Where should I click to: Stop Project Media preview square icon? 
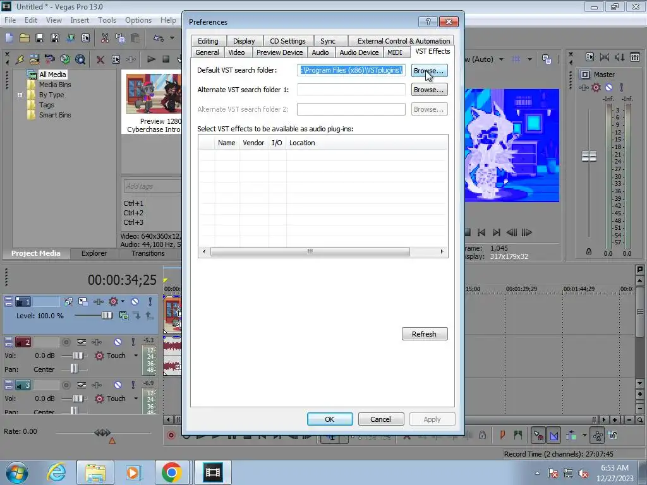tap(166, 59)
